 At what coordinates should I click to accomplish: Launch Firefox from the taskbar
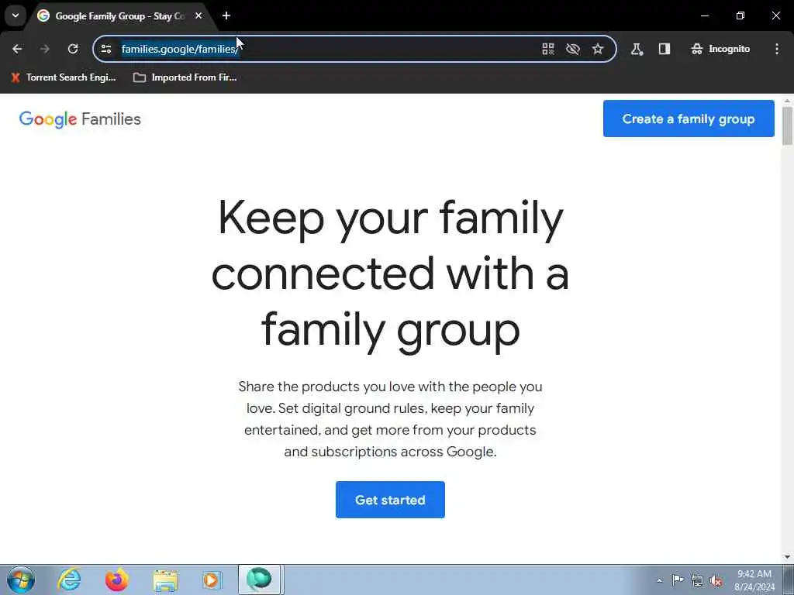(117, 580)
